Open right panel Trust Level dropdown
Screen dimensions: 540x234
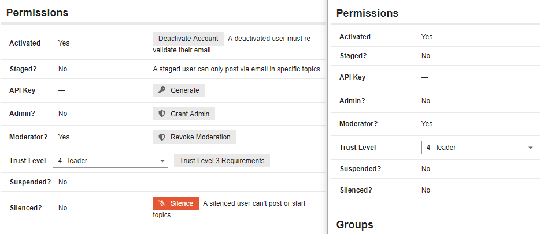click(x=479, y=148)
